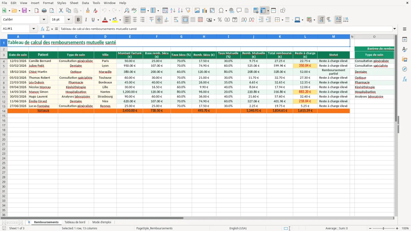Screen dimensions: 411x231
Task: Click the Zoom In plus button
Action: tap(397, 228)
